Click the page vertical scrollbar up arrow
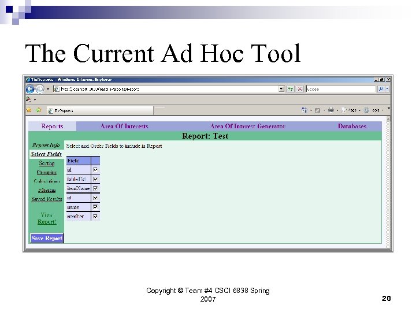The height and width of the screenshot is (312, 416). pos(388,119)
